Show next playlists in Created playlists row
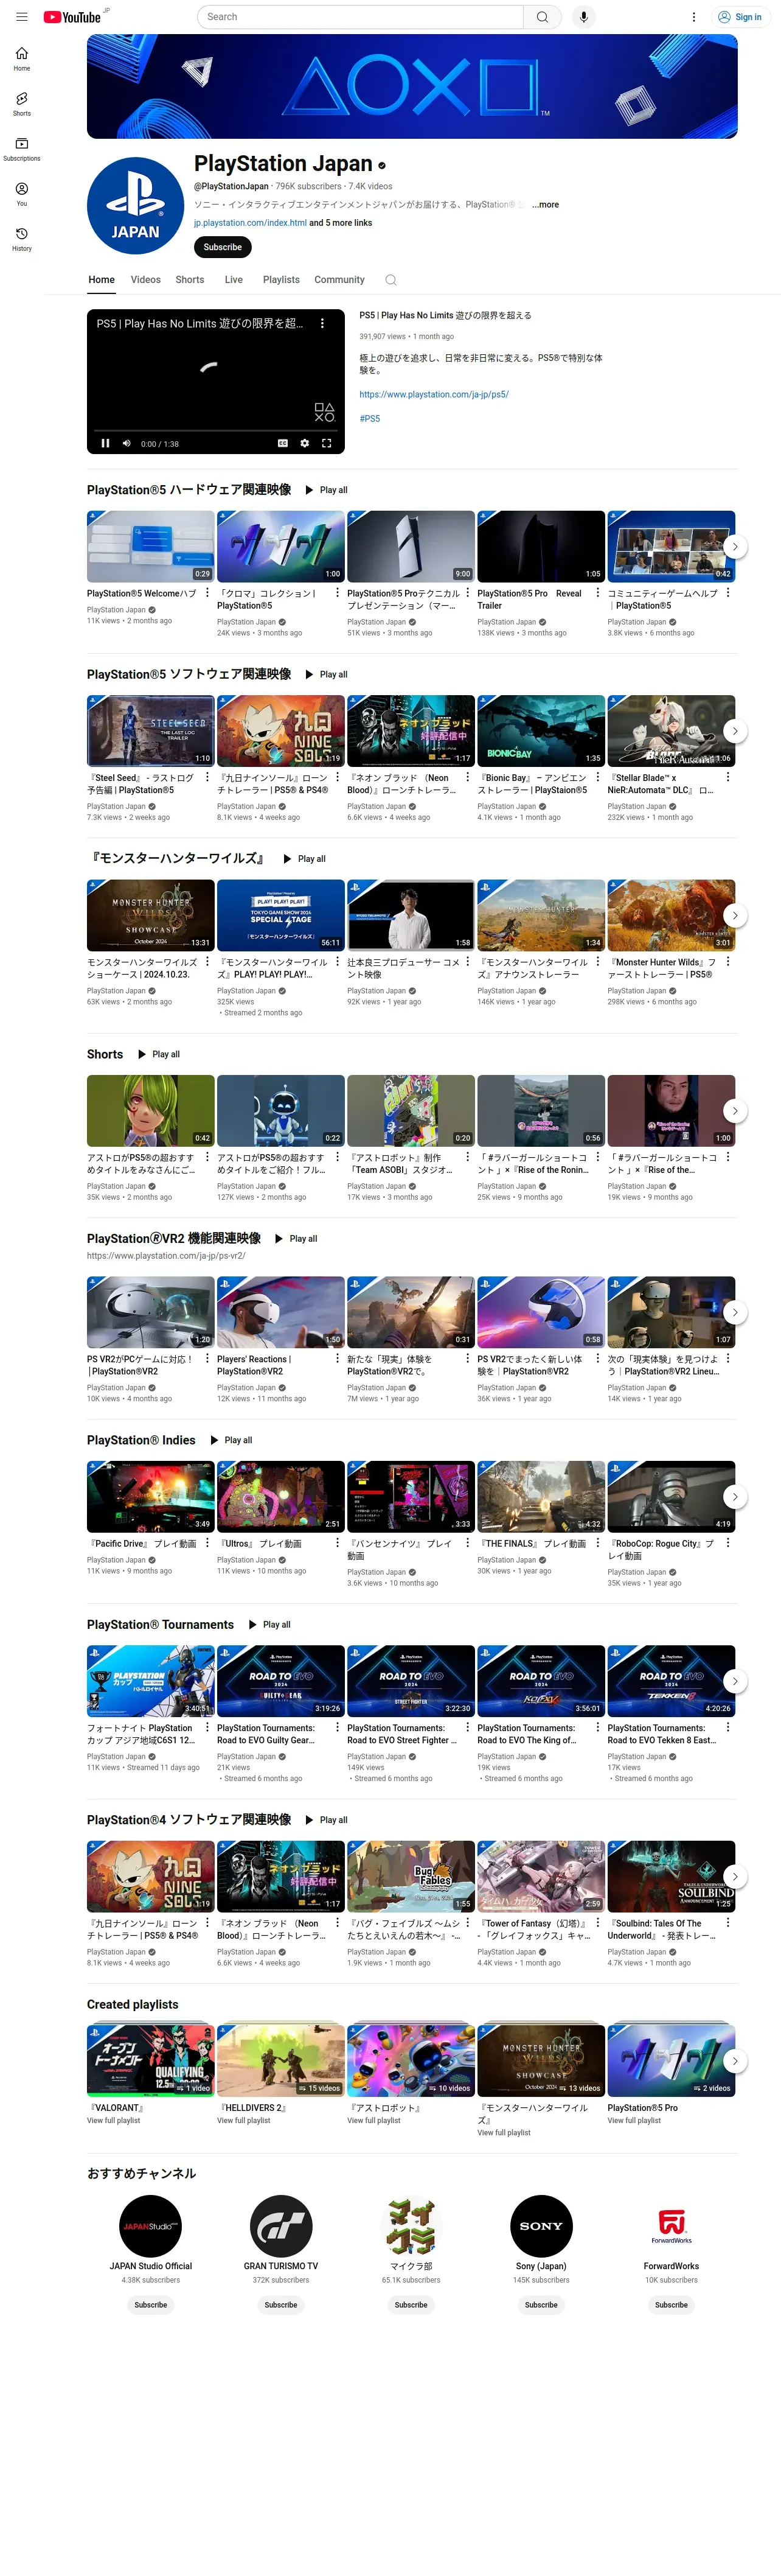This screenshot has height=2576, width=781. 735,2061
